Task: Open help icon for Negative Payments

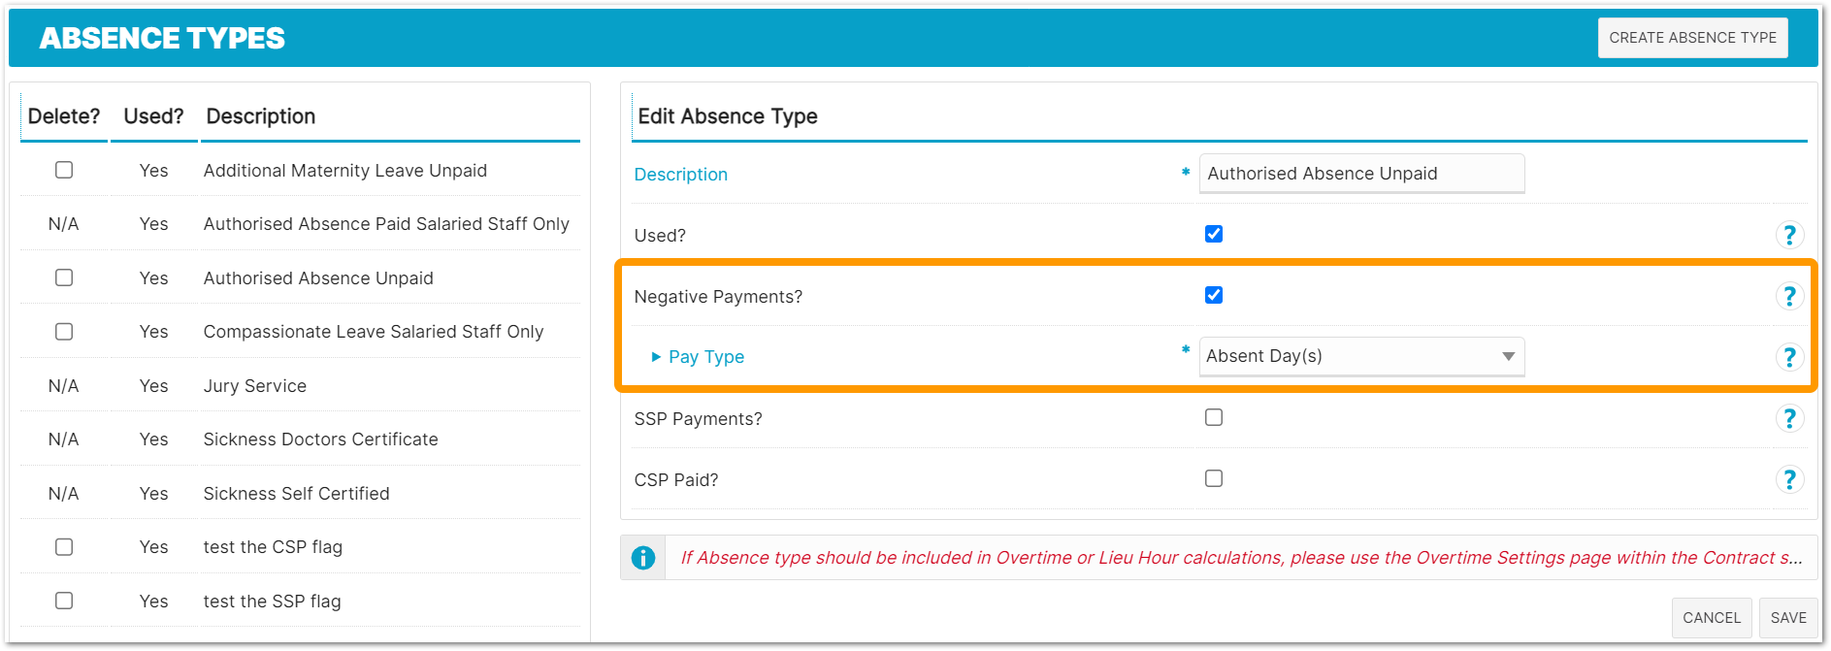Action: [1789, 296]
